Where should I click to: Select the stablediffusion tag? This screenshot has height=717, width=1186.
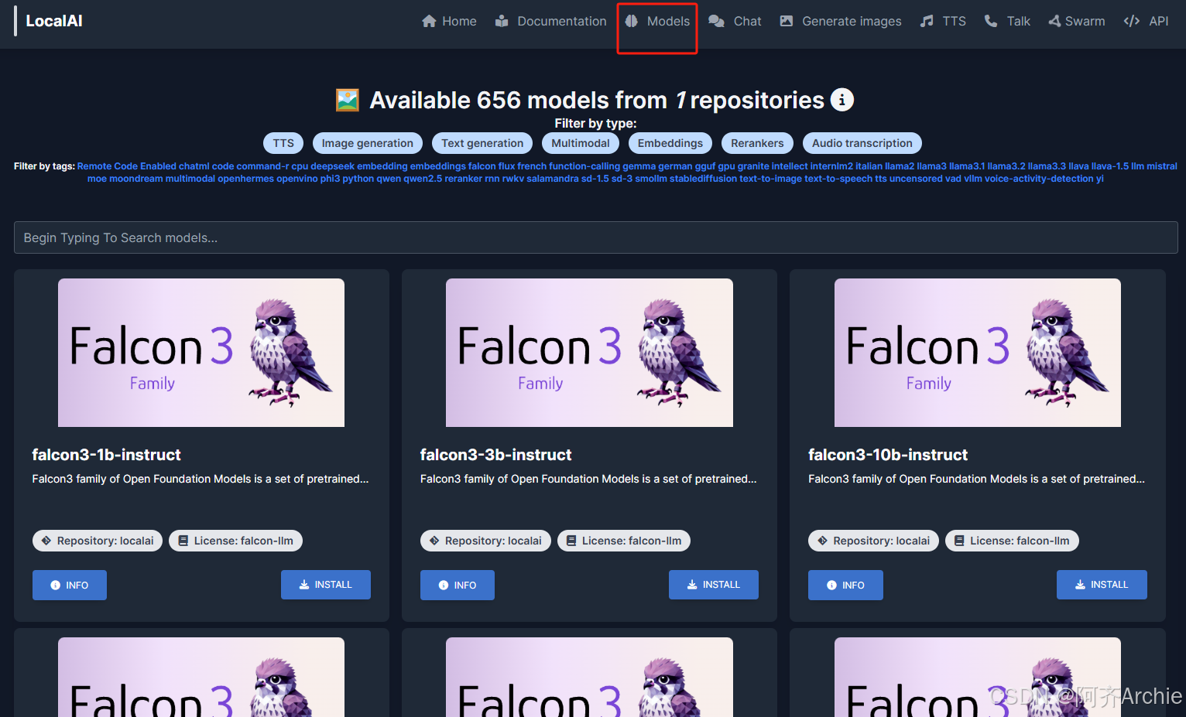(703, 179)
